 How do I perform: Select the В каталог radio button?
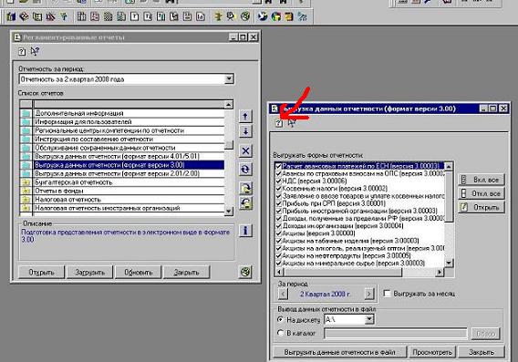(281, 333)
